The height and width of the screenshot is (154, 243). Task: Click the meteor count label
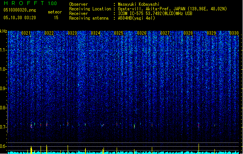click(x=55, y=12)
